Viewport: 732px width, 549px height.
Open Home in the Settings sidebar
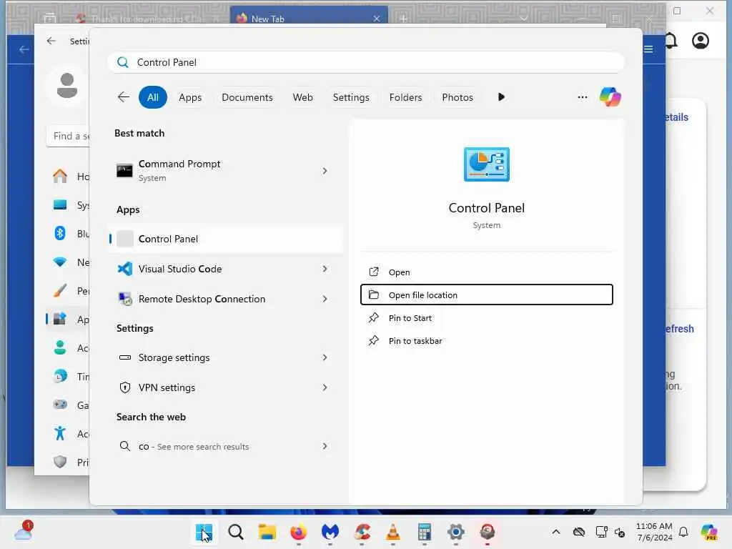(68, 177)
